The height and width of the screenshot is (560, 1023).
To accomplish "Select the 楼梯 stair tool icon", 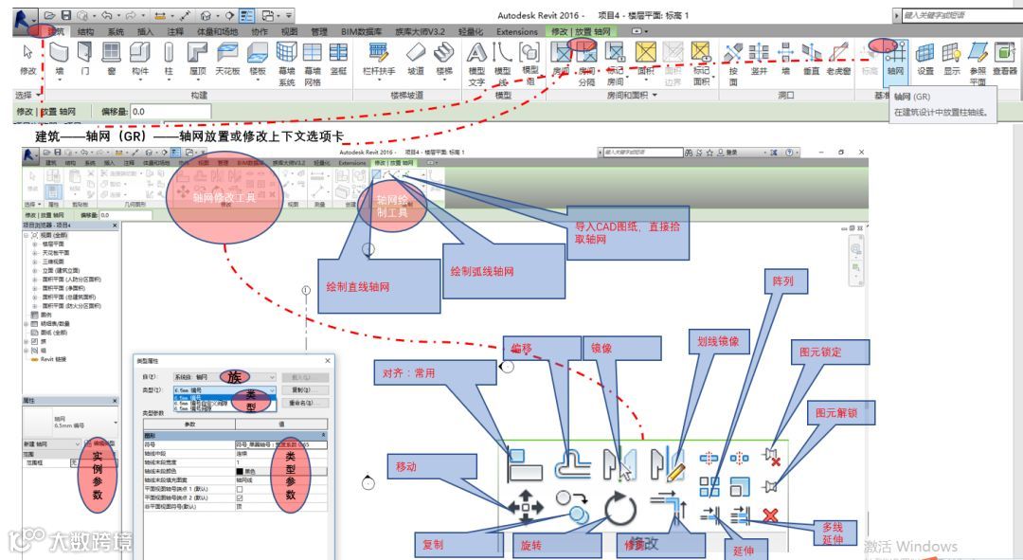I will click(444, 52).
